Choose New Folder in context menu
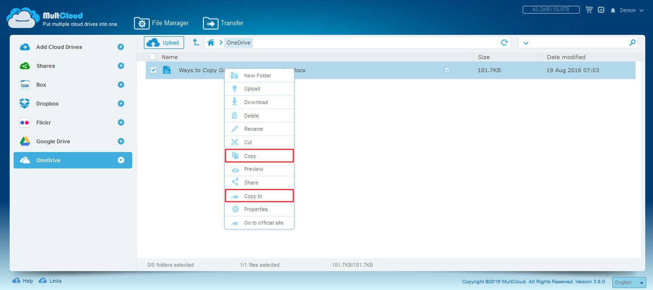The height and width of the screenshot is (290, 653). point(259,76)
